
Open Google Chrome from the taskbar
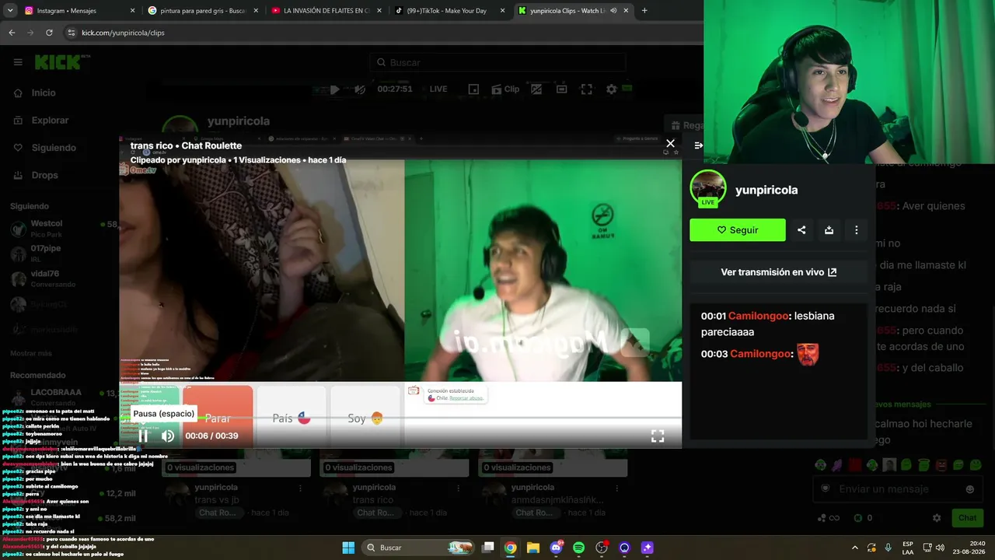pyautogui.click(x=510, y=548)
